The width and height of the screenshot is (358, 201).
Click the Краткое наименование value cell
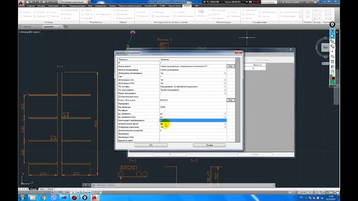tap(193, 70)
